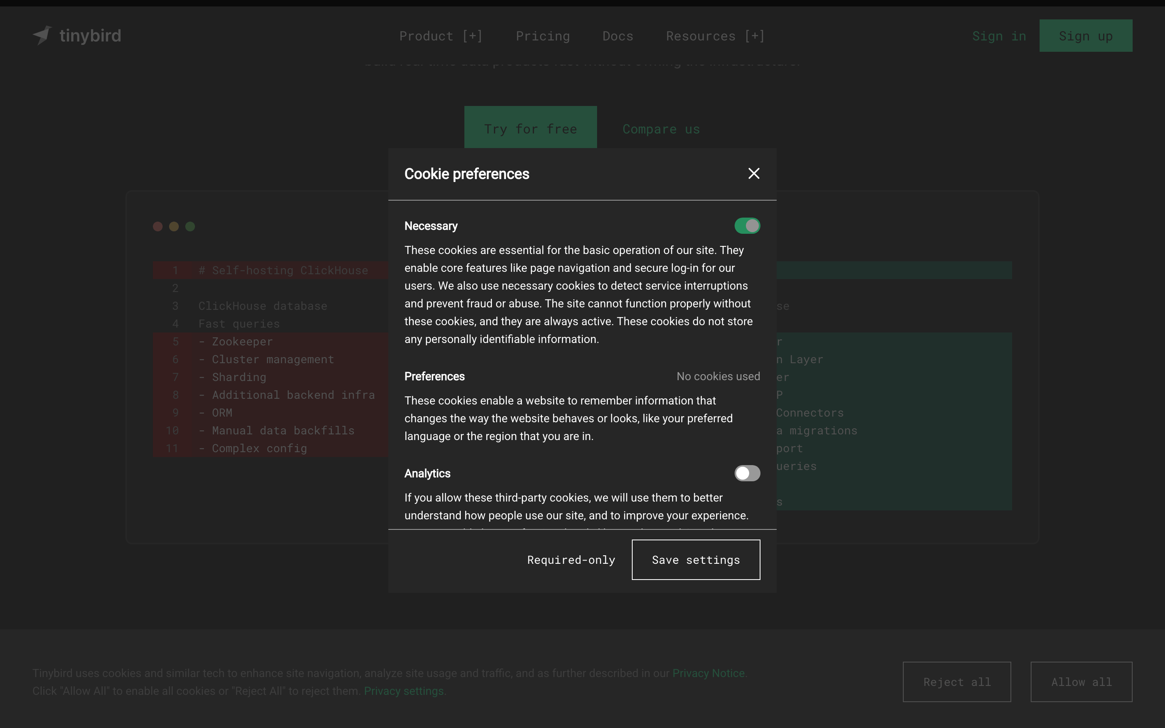
Task: Click the Necessary section heading
Action: pyautogui.click(x=431, y=226)
